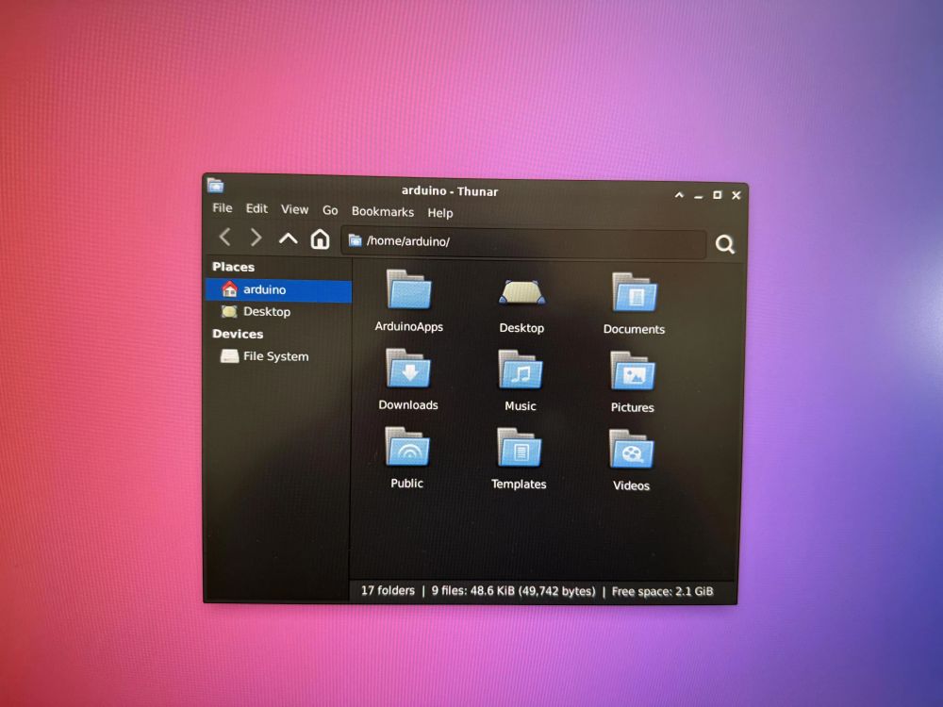
Task: Go forward with the right arrow button
Action: [256, 238]
